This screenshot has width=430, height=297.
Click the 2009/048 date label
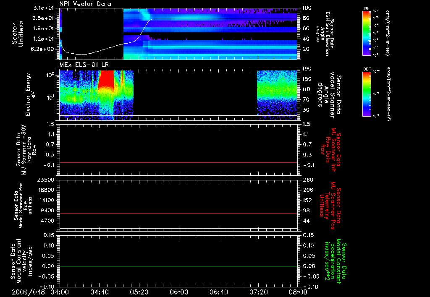click(x=28, y=292)
